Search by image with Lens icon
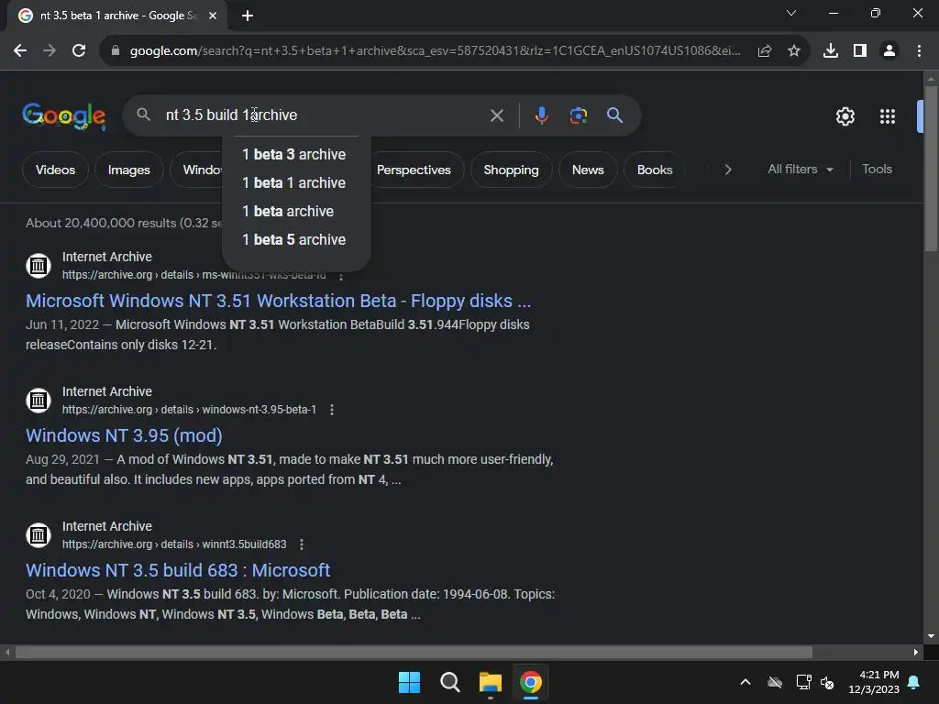Screen dimensions: 939x704 click(578, 115)
